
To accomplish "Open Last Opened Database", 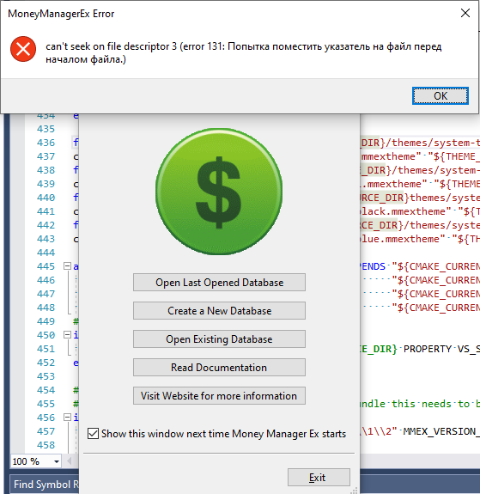I will (219, 283).
